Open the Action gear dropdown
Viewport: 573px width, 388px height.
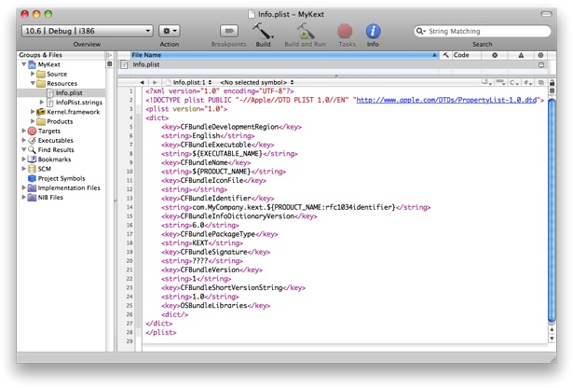pos(170,32)
